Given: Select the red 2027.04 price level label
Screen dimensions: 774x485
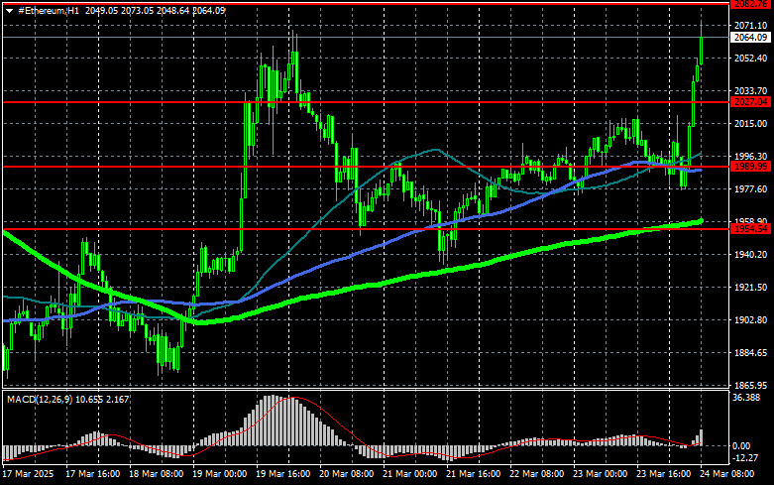Looking at the screenshot, I should point(751,102).
